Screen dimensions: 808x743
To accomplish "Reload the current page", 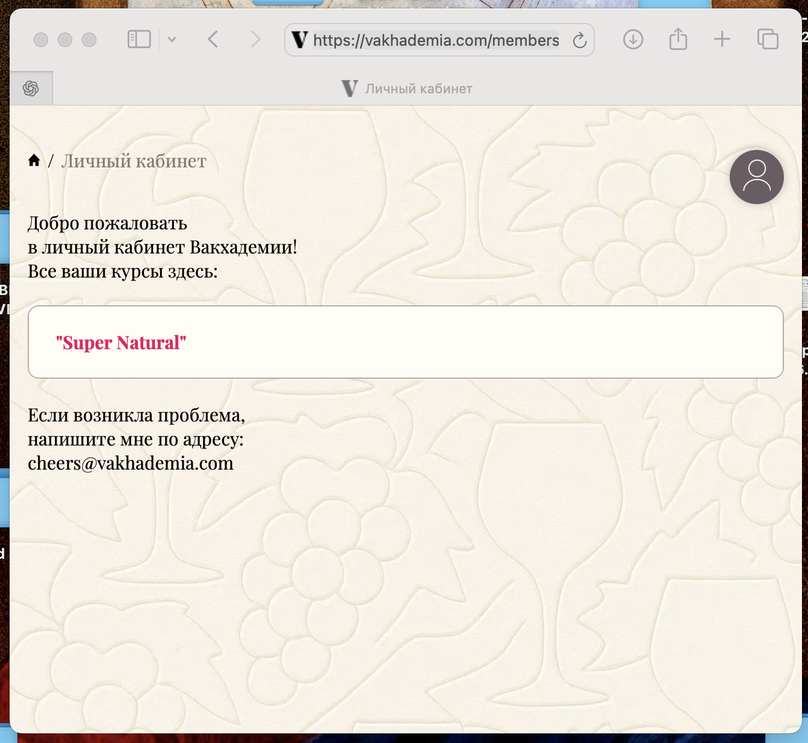I will pyautogui.click(x=579, y=40).
